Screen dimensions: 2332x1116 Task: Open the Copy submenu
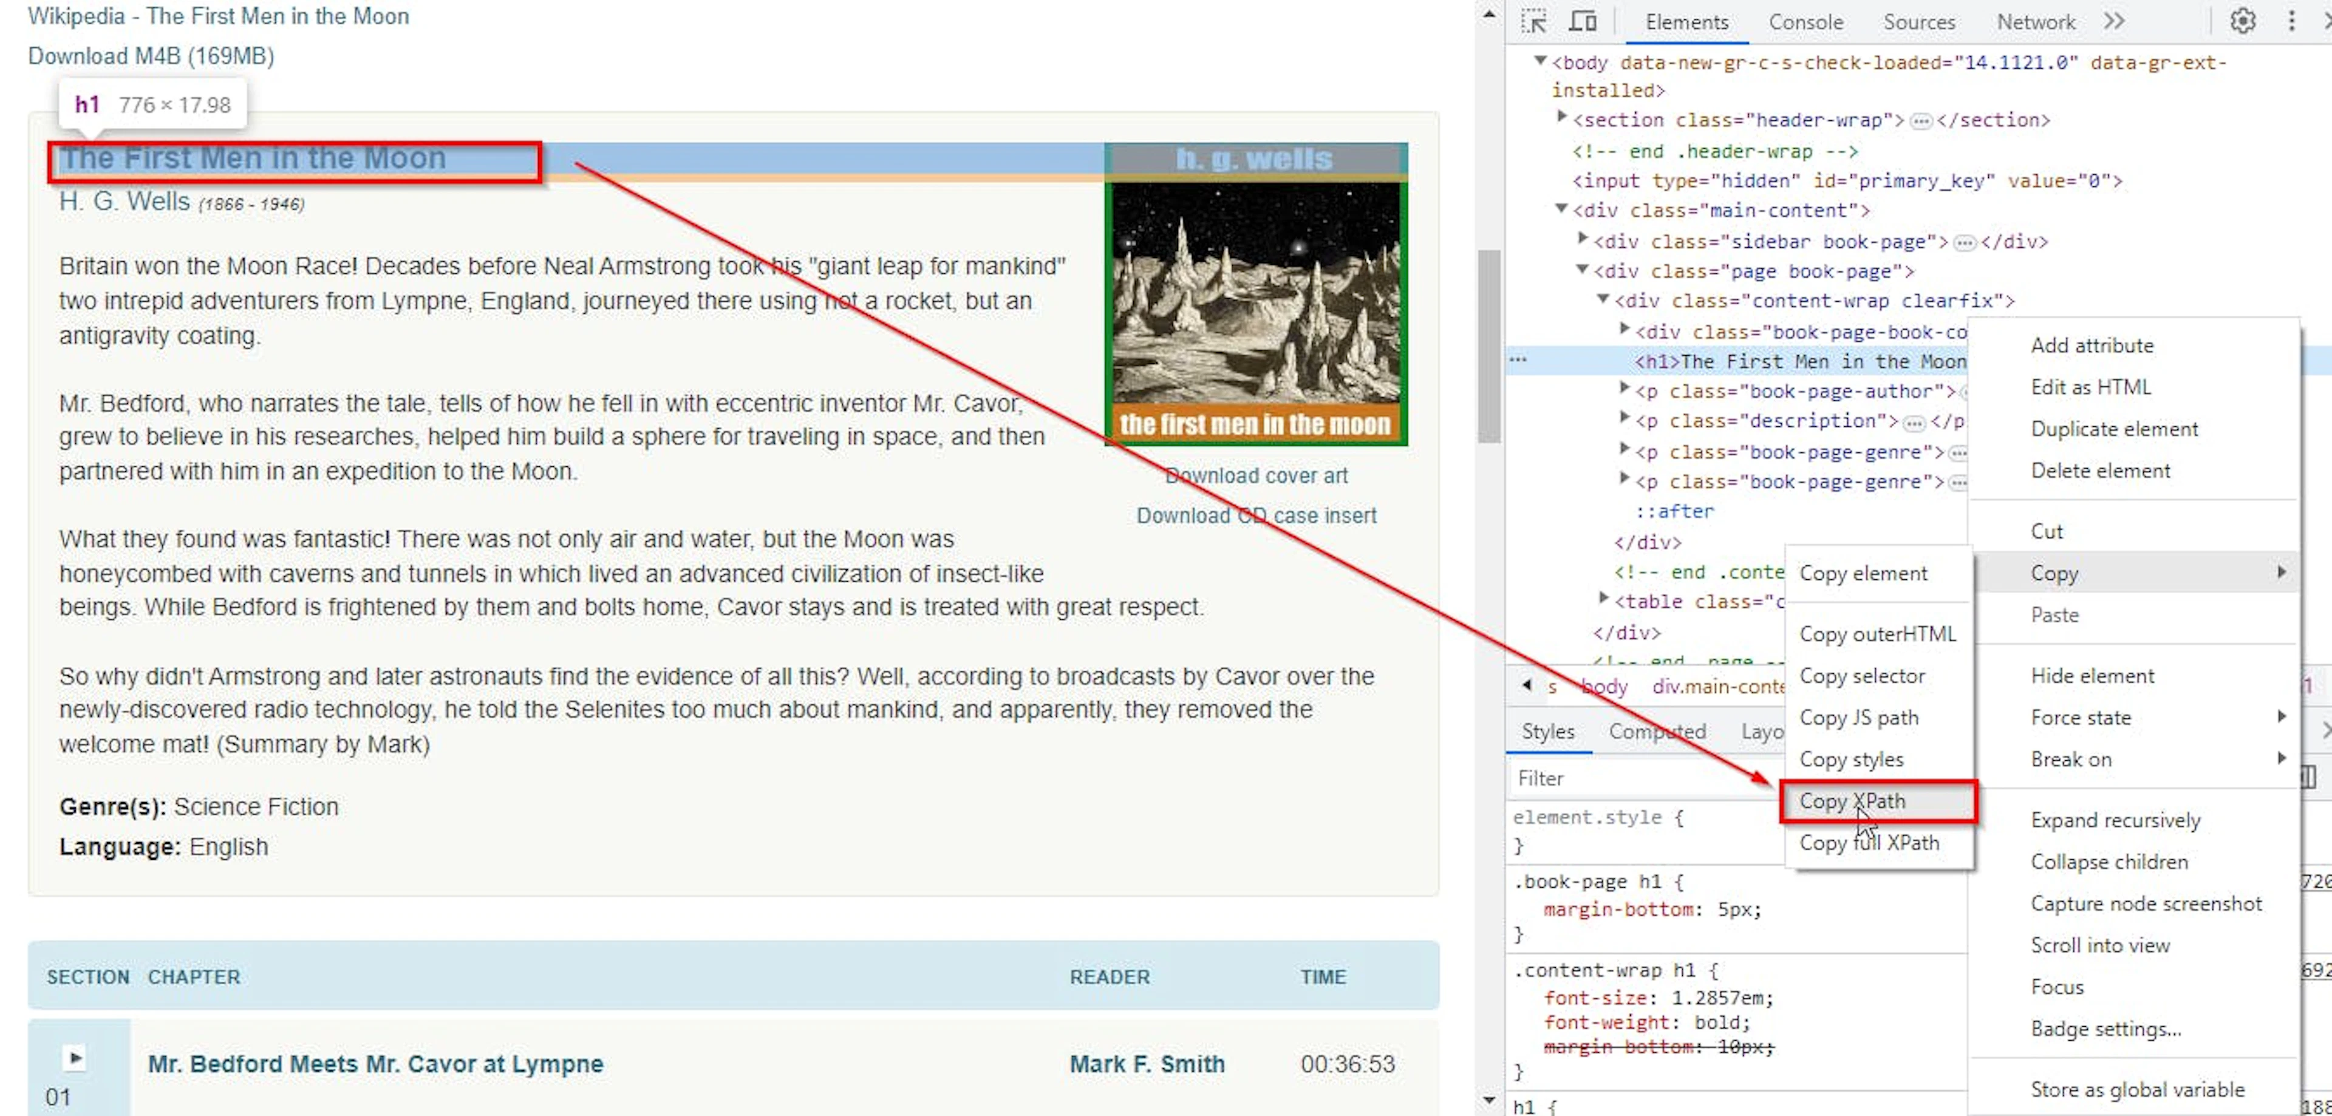[x=2136, y=573]
